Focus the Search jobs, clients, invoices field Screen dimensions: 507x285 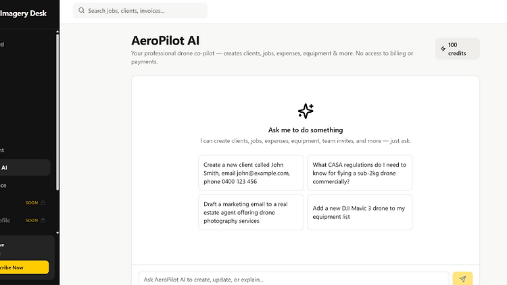140,10
